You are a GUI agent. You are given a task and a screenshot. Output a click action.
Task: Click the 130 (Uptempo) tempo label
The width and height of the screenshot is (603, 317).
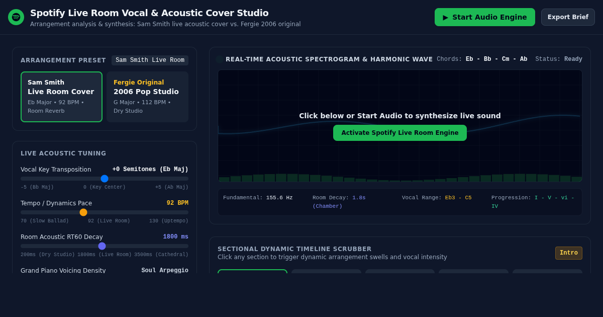point(169,221)
